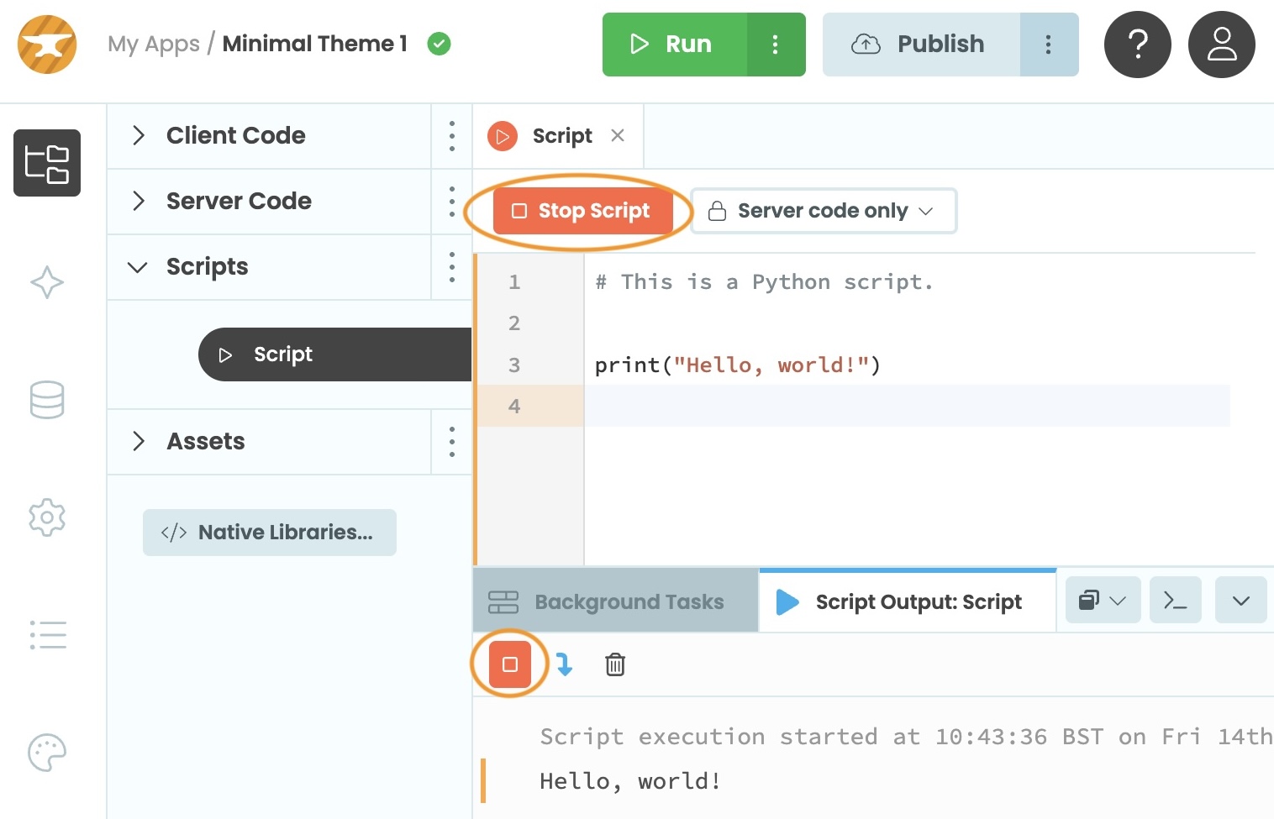Clear output with the trash icon
This screenshot has width=1274, height=819.
point(615,664)
